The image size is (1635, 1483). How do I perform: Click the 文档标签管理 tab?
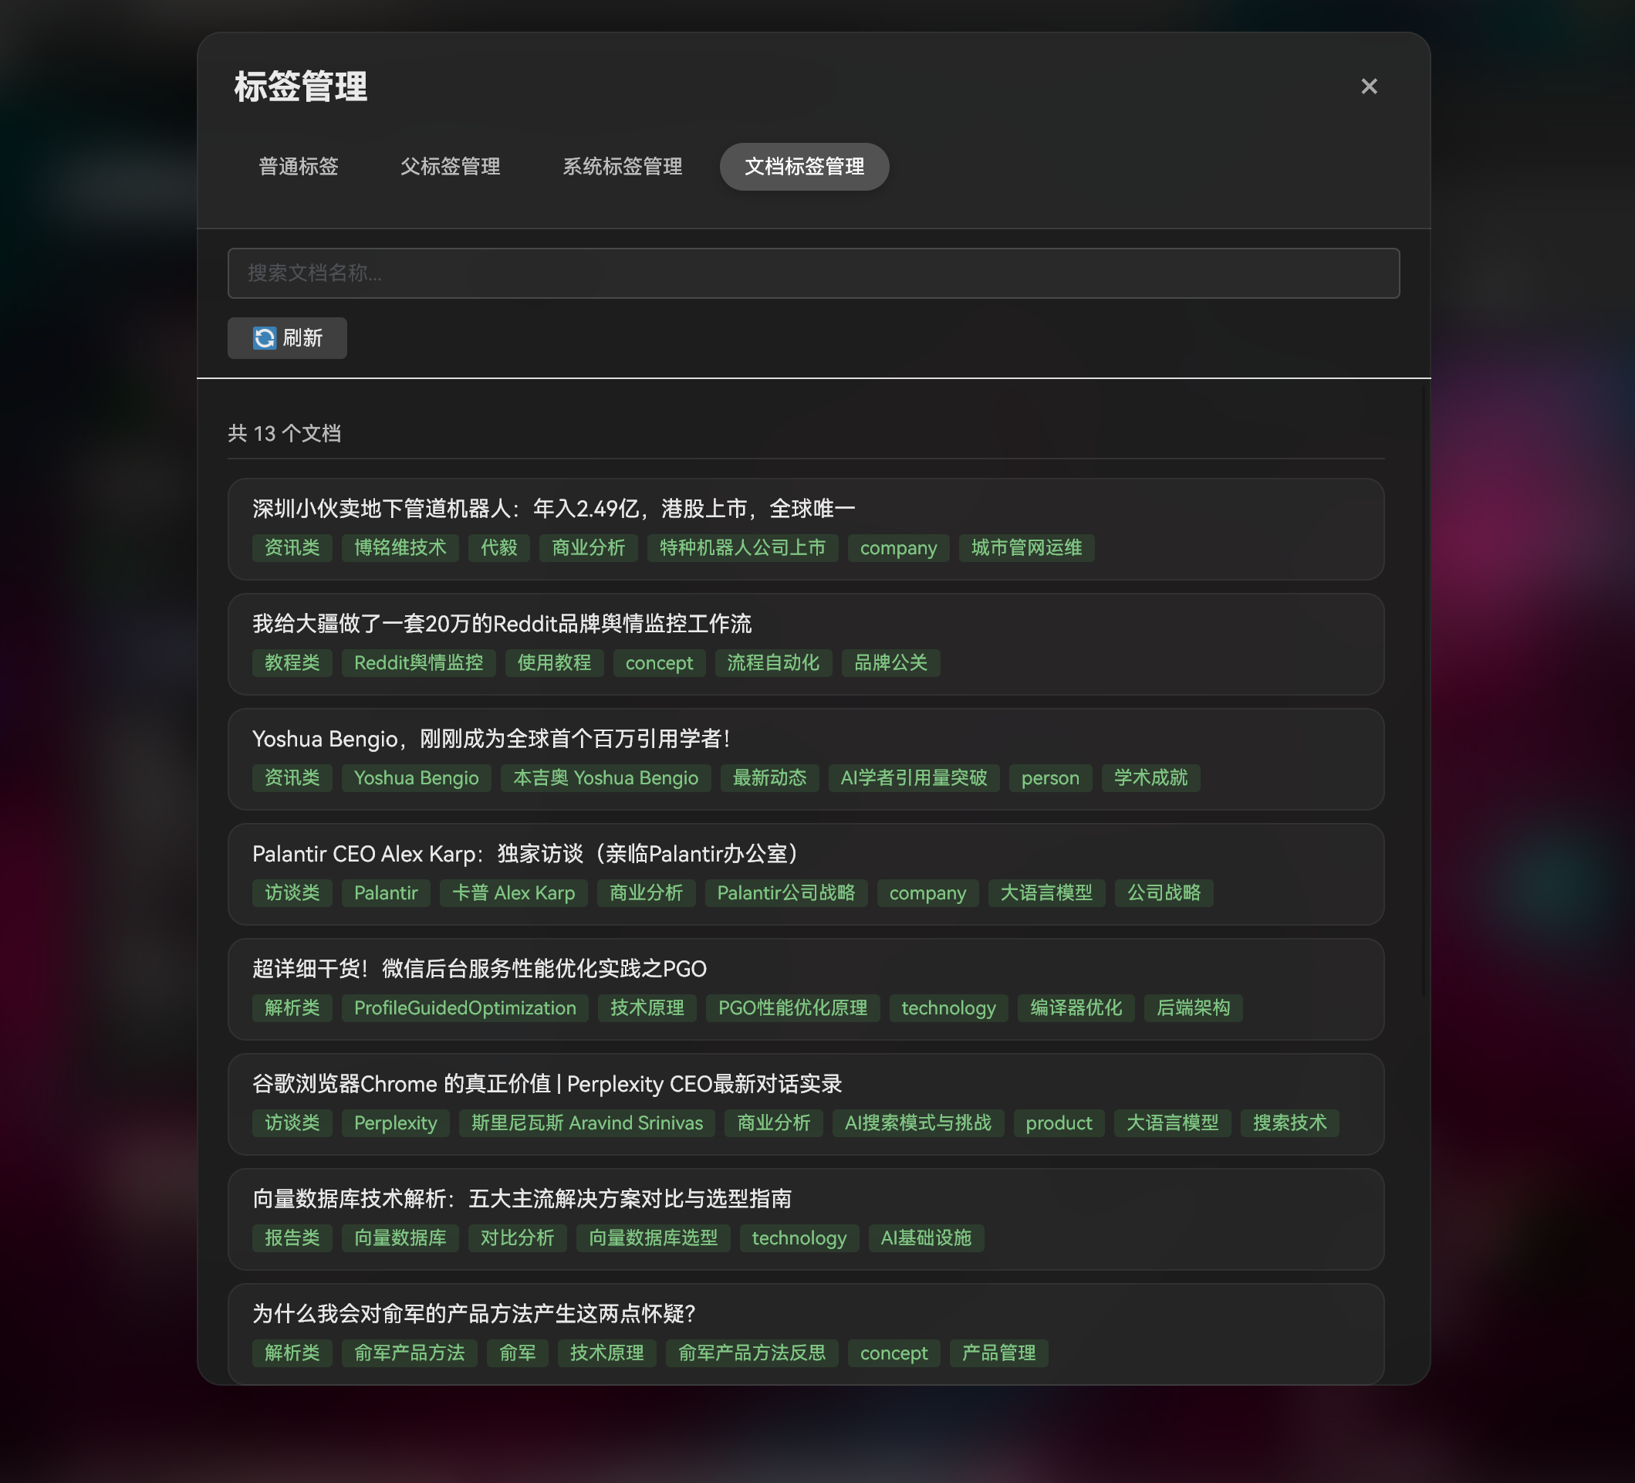[804, 166]
